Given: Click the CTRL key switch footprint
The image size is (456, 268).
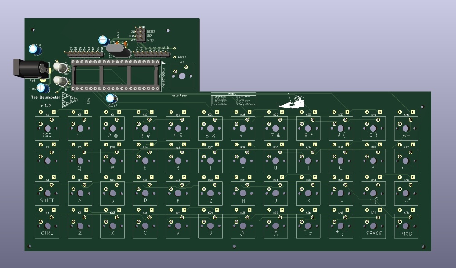Looking at the screenshot, I should coord(47,226).
